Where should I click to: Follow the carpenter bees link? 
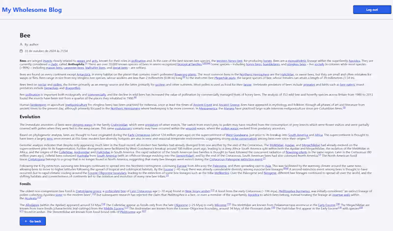74,68
